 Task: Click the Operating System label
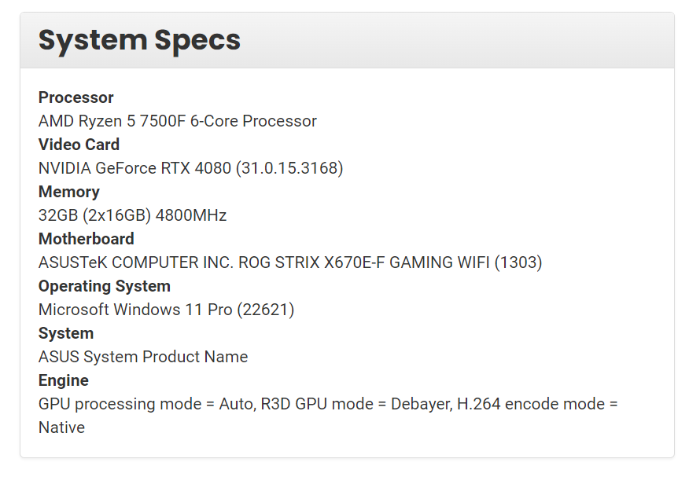104,286
